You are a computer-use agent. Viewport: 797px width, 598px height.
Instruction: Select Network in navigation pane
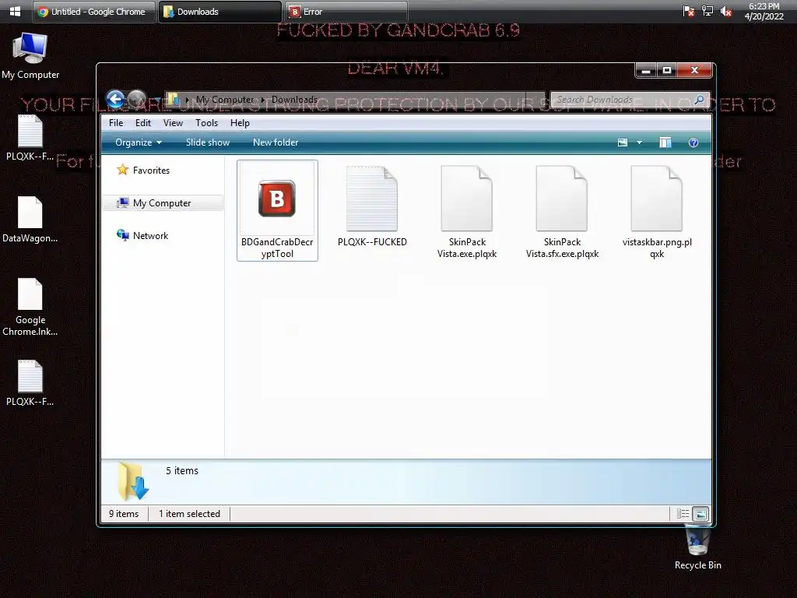pyautogui.click(x=143, y=235)
